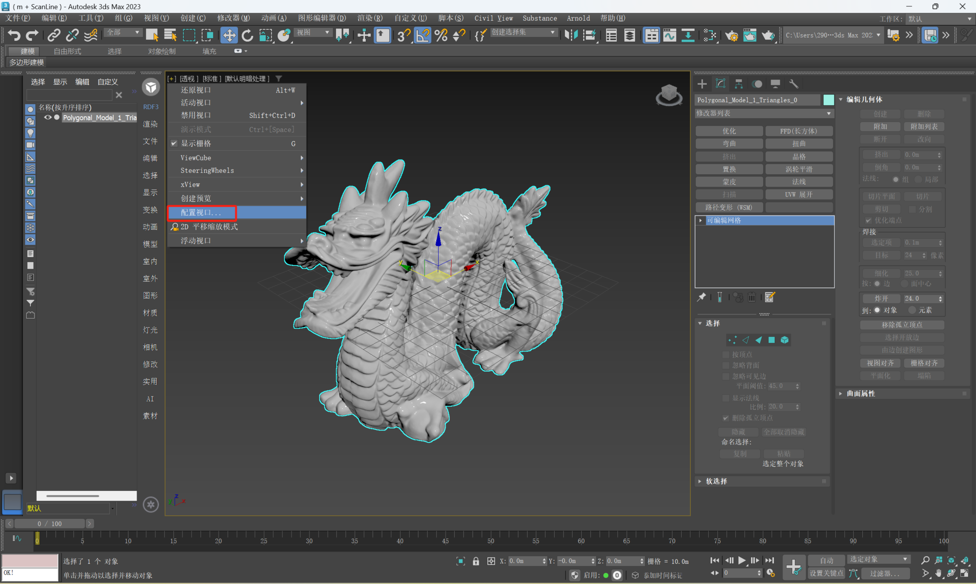The width and height of the screenshot is (976, 584).
Task: Activate the Rotate tool icon
Action: click(x=247, y=35)
